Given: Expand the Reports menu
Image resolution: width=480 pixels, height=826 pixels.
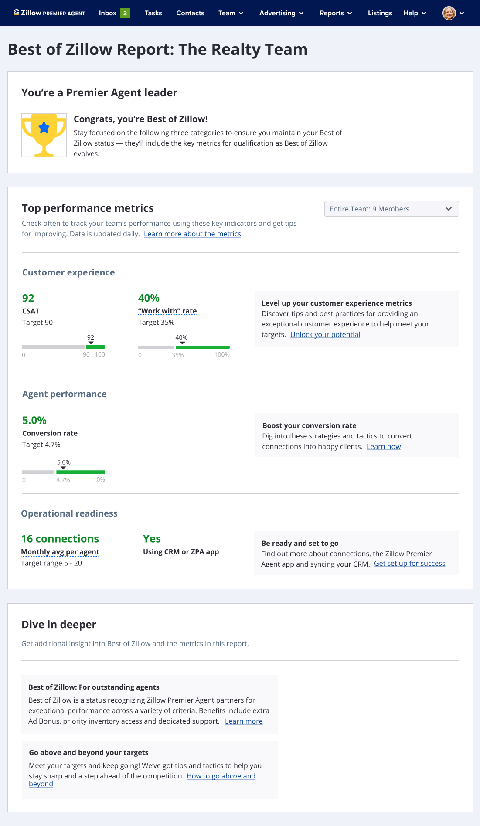Looking at the screenshot, I should click(x=336, y=13).
